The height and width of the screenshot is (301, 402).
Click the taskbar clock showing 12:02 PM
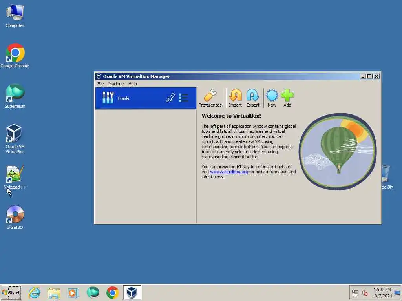(382, 292)
